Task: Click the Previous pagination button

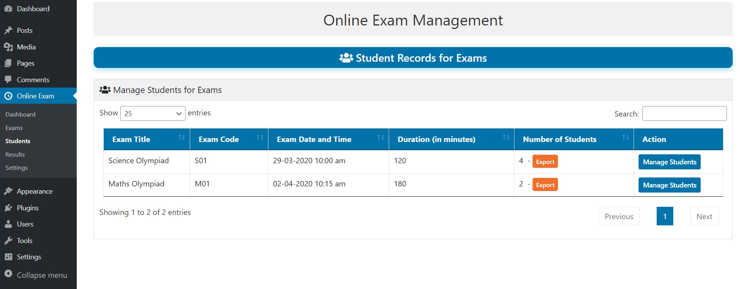Action: (x=619, y=216)
